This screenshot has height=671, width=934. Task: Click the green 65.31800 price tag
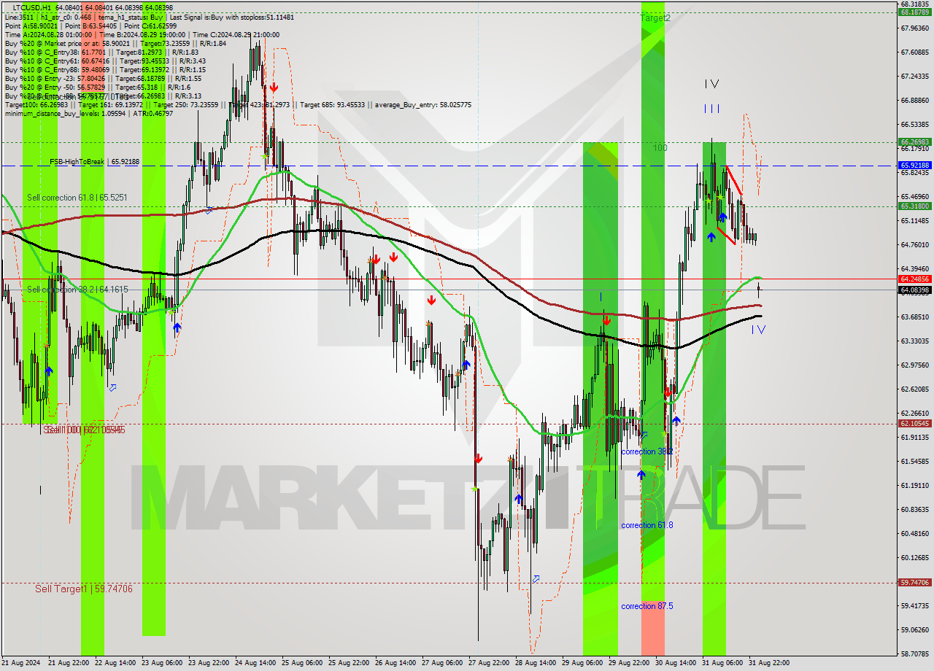914,206
